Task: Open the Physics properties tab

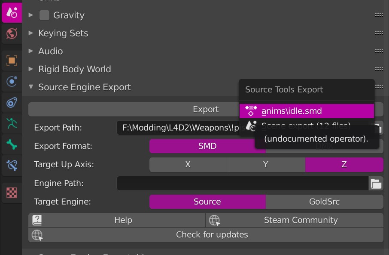Action: click(12, 81)
